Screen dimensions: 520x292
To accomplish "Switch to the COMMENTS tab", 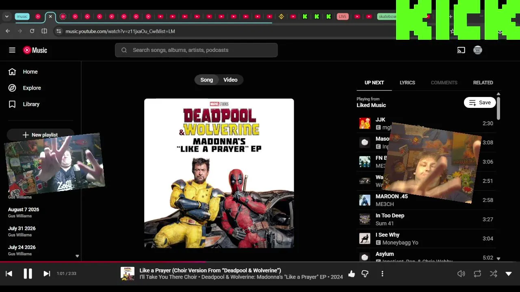I will pyautogui.click(x=444, y=83).
